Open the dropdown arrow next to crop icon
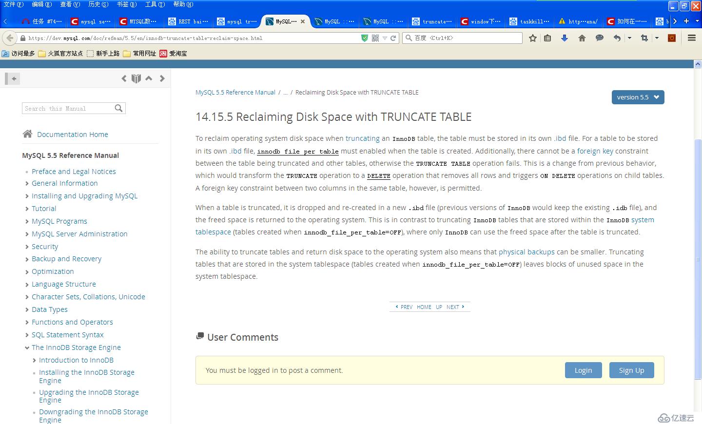The image size is (702, 424). 657,38
